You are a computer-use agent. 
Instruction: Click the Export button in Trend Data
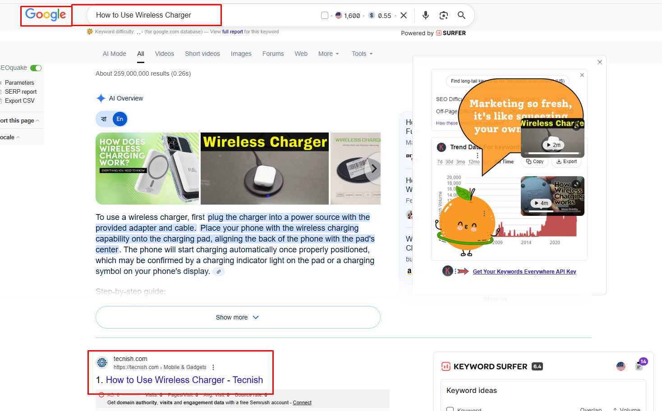coord(566,161)
